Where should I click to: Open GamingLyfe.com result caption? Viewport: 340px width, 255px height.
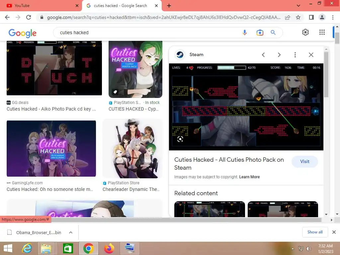(x=50, y=189)
